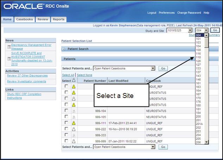This screenshot has width=223, height=160.
Task: Open the study dropdown showing 101MS325
Action: tap(179, 30)
